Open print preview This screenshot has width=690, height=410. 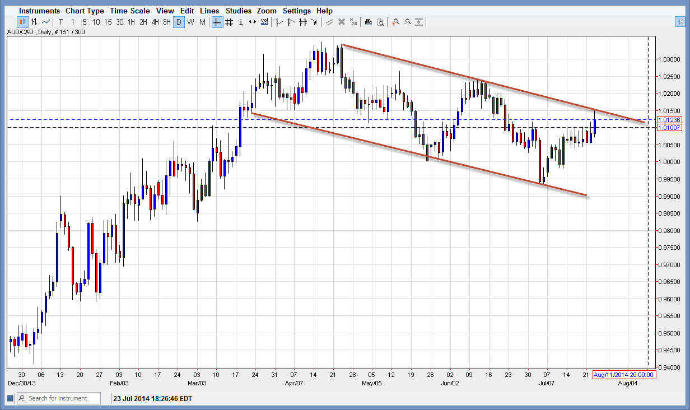coord(381,22)
